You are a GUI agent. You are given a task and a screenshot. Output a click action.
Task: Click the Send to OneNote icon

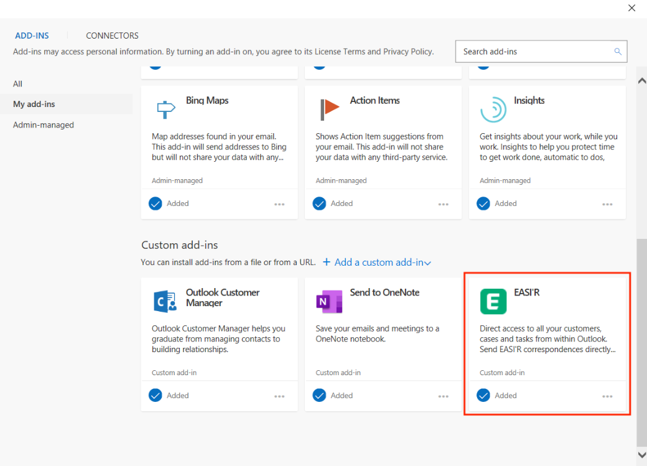point(329,301)
